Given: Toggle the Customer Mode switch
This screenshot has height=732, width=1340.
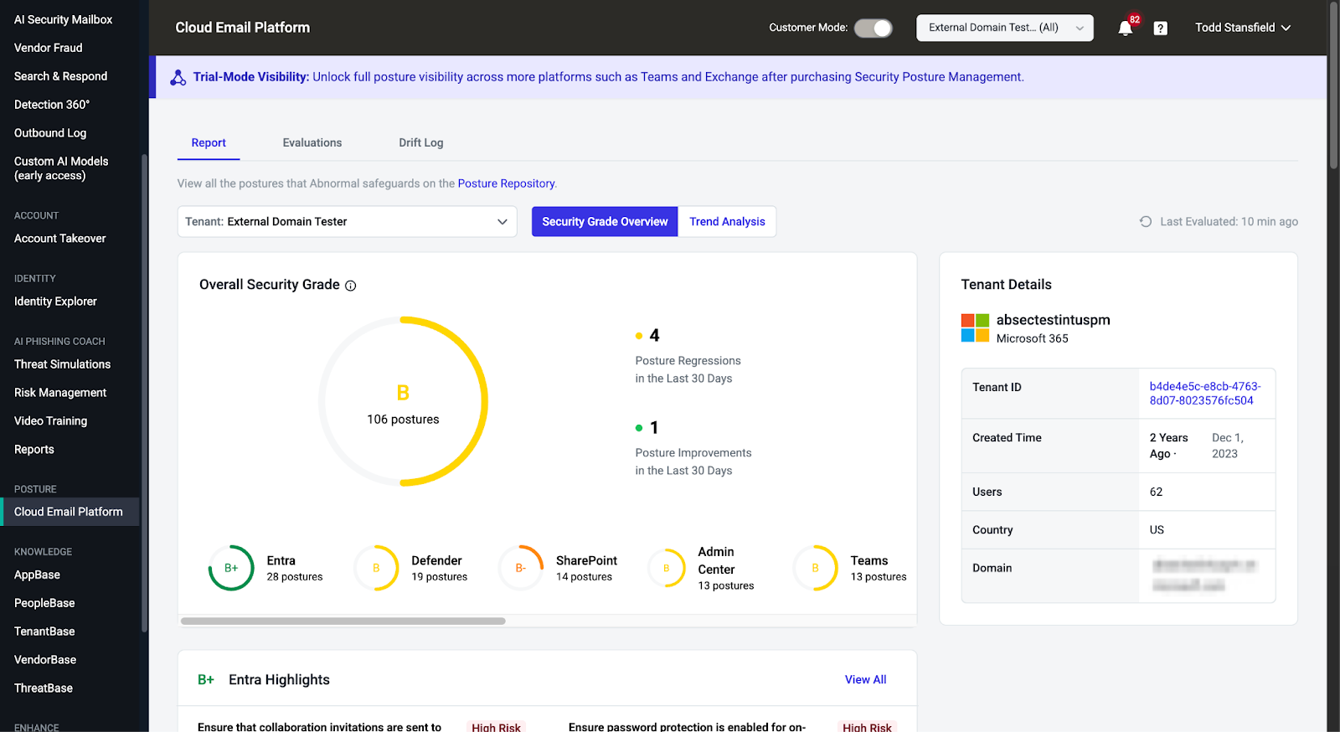Looking at the screenshot, I should click(874, 28).
